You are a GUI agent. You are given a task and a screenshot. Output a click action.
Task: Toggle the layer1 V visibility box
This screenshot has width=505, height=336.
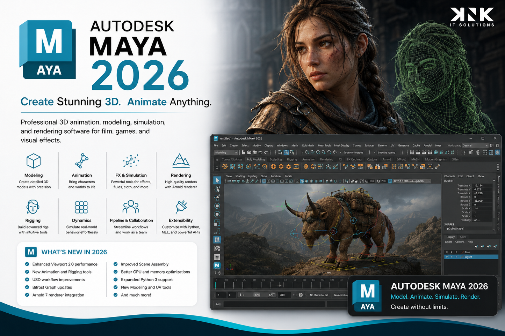[x=447, y=257]
